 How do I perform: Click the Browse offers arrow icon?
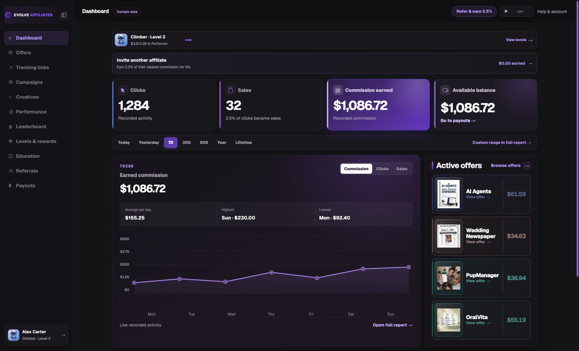pyautogui.click(x=527, y=166)
